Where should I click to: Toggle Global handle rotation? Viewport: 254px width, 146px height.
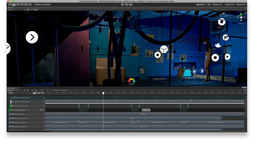47,5
